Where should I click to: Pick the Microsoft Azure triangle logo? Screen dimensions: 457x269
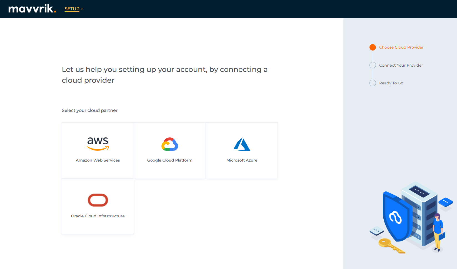coord(242,144)
